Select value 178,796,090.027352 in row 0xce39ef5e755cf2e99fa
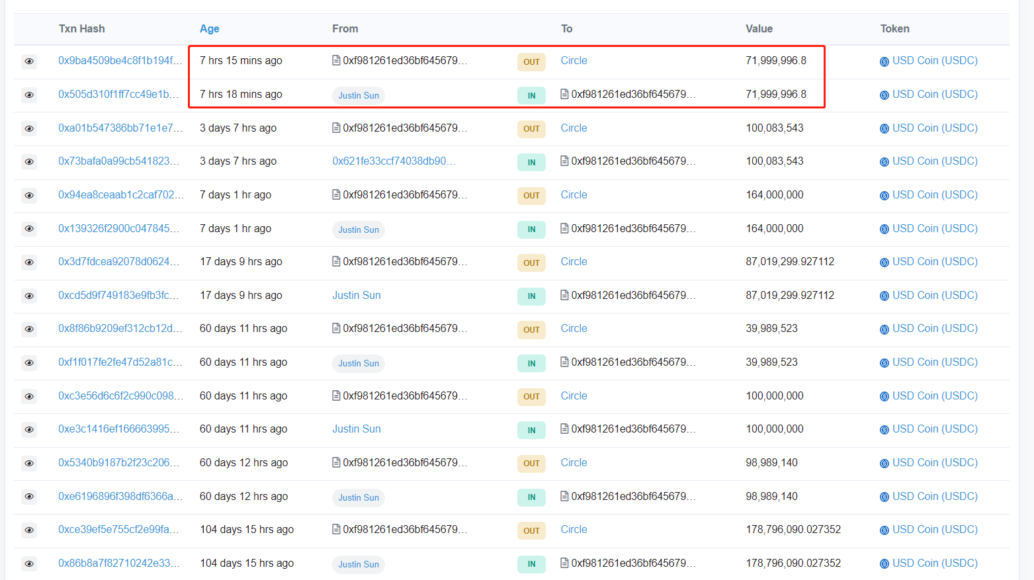The width and height of the screenshot is (1034, 580). pyautogui.click(x=793, y=529)
